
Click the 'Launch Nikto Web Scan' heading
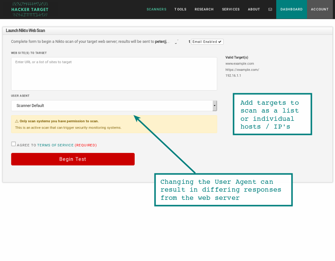point(25,31)
